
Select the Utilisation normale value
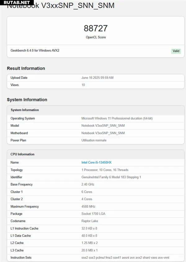[94, 140]
